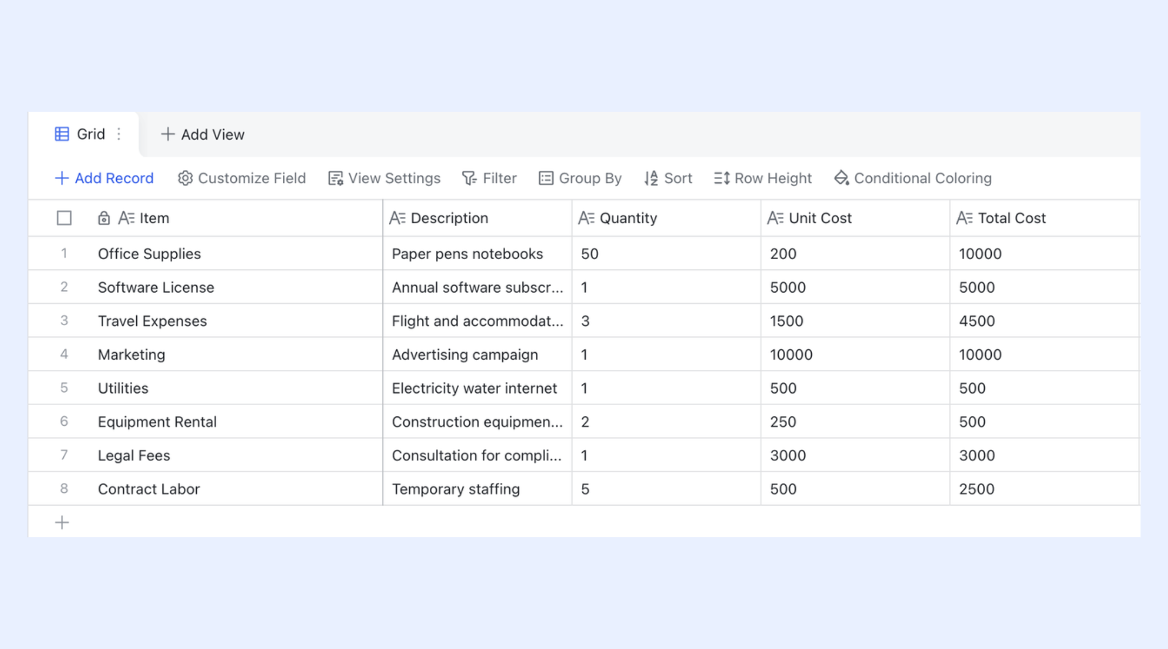1168x649 pixels.
Task: Switch to the Grid tab
Action: [84, 134]
